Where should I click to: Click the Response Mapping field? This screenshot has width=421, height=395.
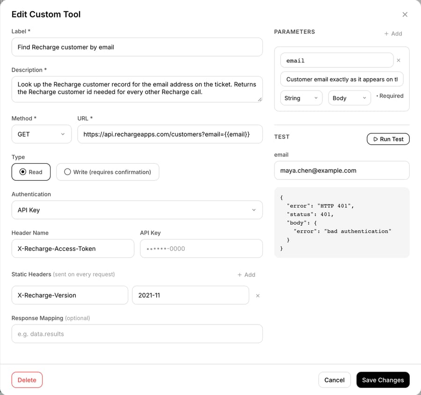tap(137, 334)
